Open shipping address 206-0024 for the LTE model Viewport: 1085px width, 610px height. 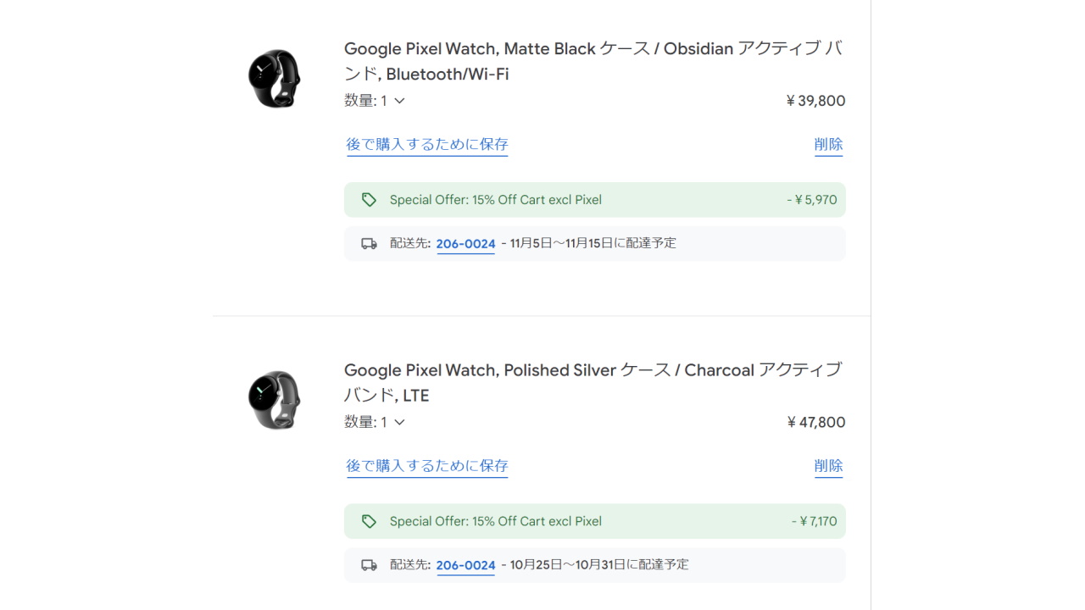pos(465,565)
